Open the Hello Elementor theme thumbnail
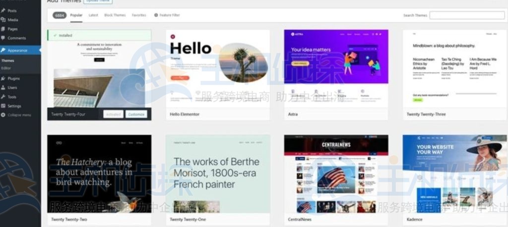508x227 pixels. [x=218, y=69]
